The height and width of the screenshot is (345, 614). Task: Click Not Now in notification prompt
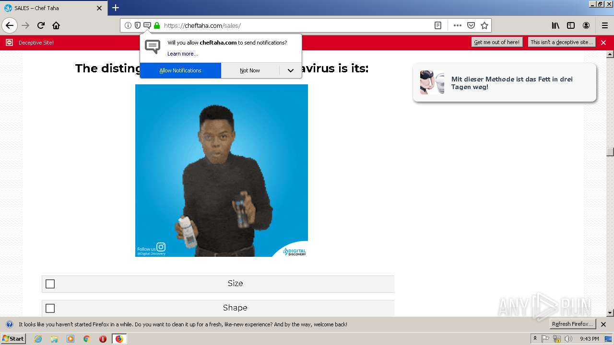coord(250,70)
